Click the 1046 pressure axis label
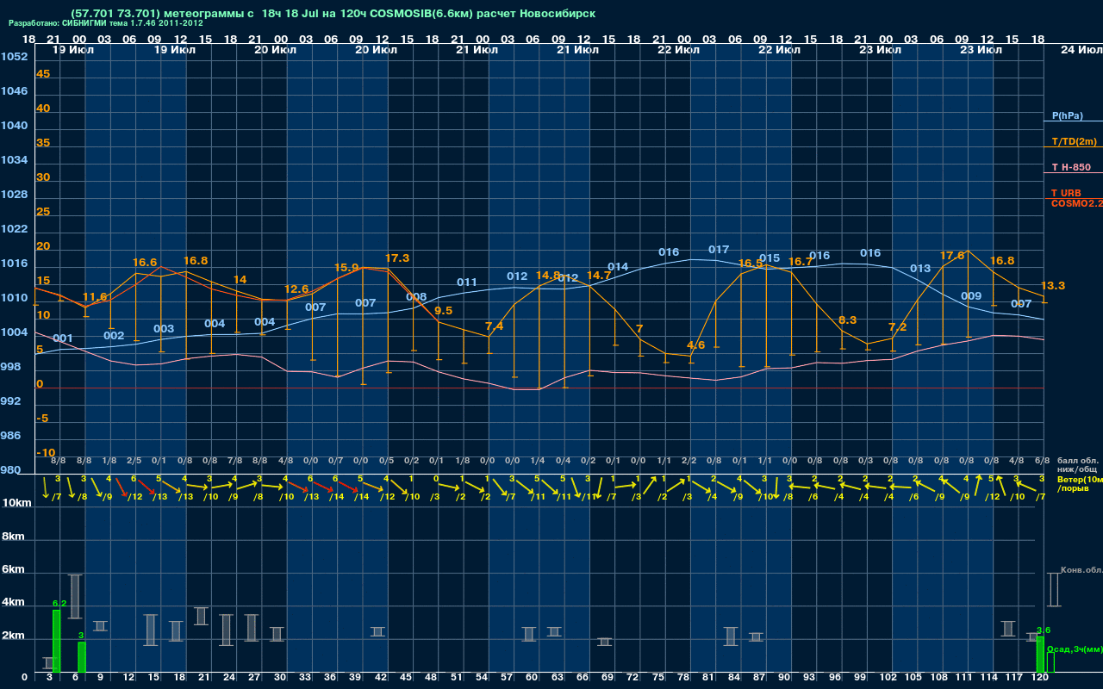Viewport: 1103px width, 689px height. (x=14, y=91)
